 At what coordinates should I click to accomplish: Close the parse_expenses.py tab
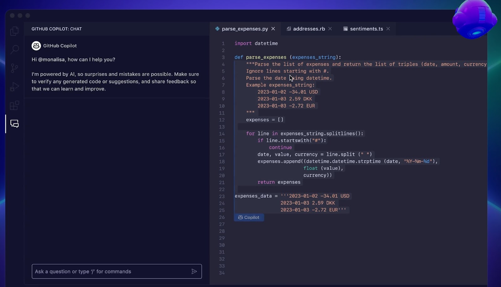click(x=273, y=29)
